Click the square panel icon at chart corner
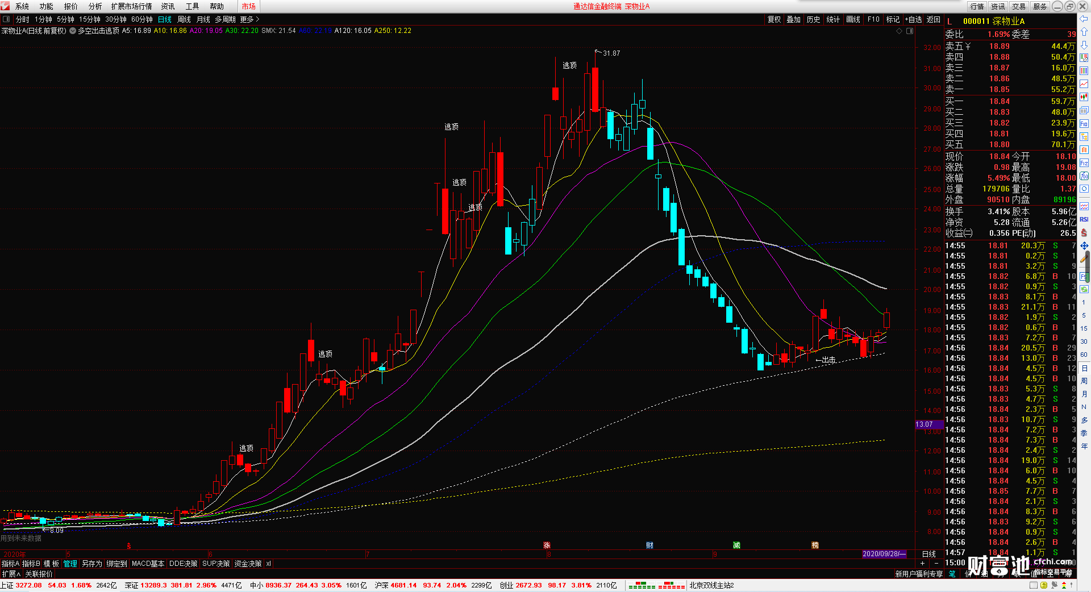 [909, 31]
